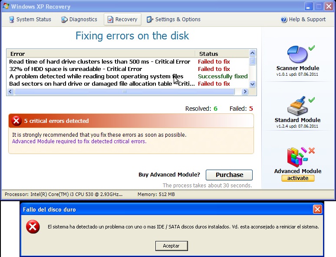Click the Settings & Options icon
Viewport: 336px width, 257px height.
pos(150,19)
